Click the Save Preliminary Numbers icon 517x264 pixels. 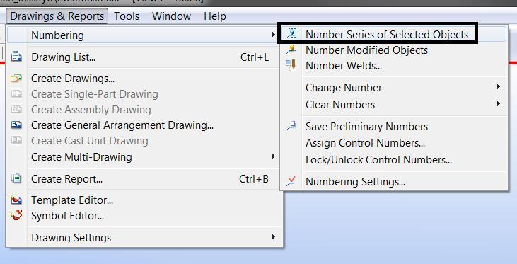pos(291,126)
